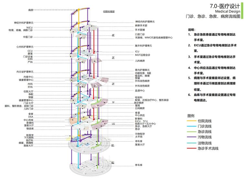246x178 pixels.
Task: Click the 图例 legend heading
Action: [x=191, y=115]
